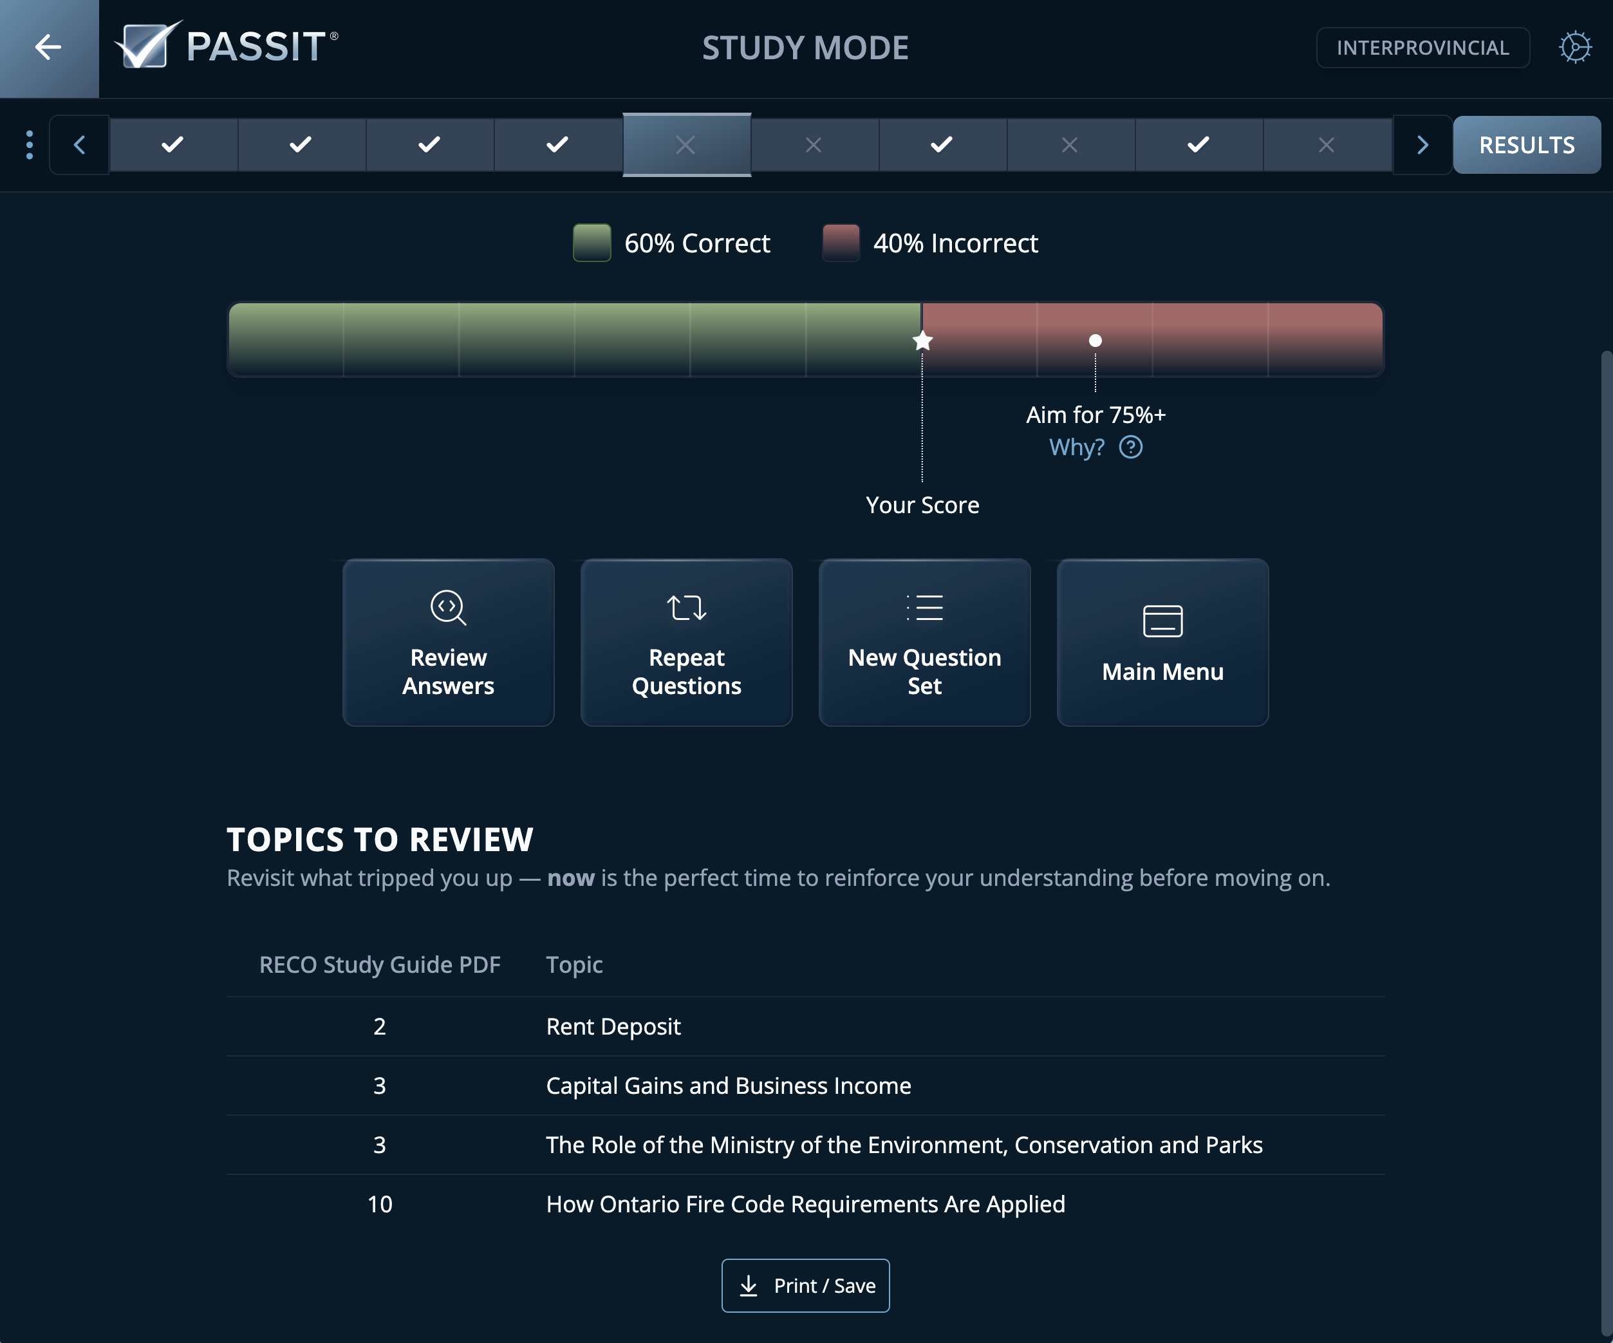The height and width of the screenshot is (1343, 1613).
Task: Click the Print / Save button
Action: coord(805,1284)
